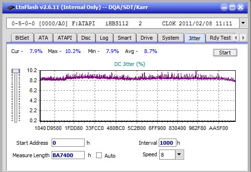Start the jitter measurement

(x=225, y=53)
